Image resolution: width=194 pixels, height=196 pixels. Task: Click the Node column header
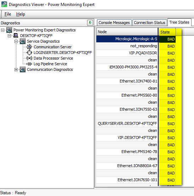[127, 32]
